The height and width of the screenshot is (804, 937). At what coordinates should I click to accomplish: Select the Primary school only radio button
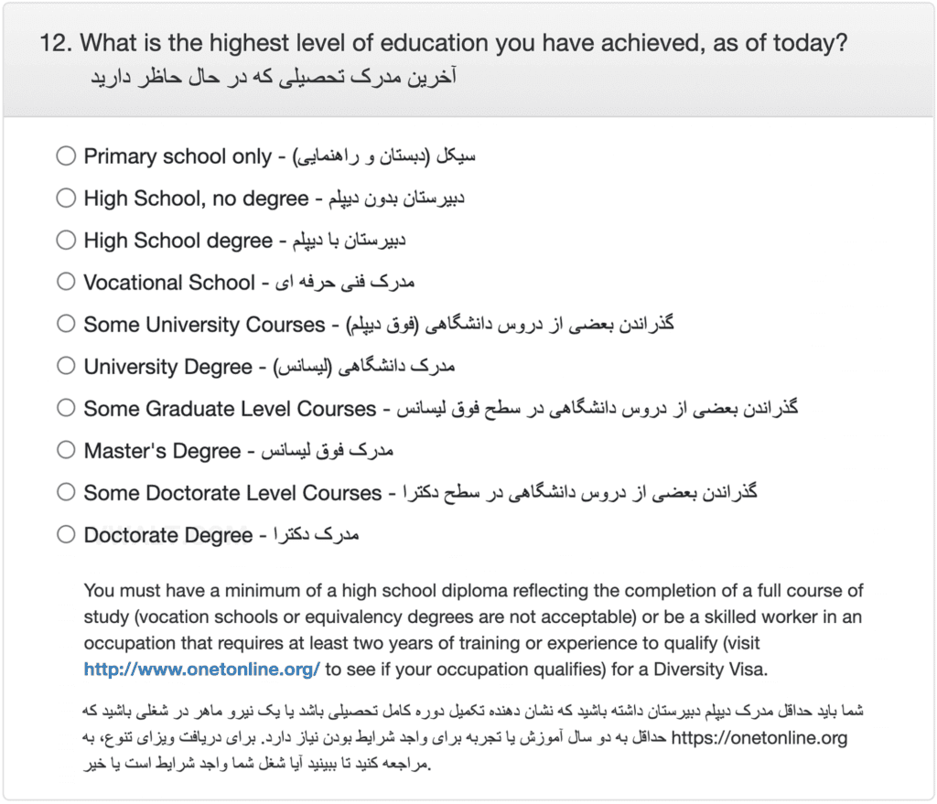66,155
